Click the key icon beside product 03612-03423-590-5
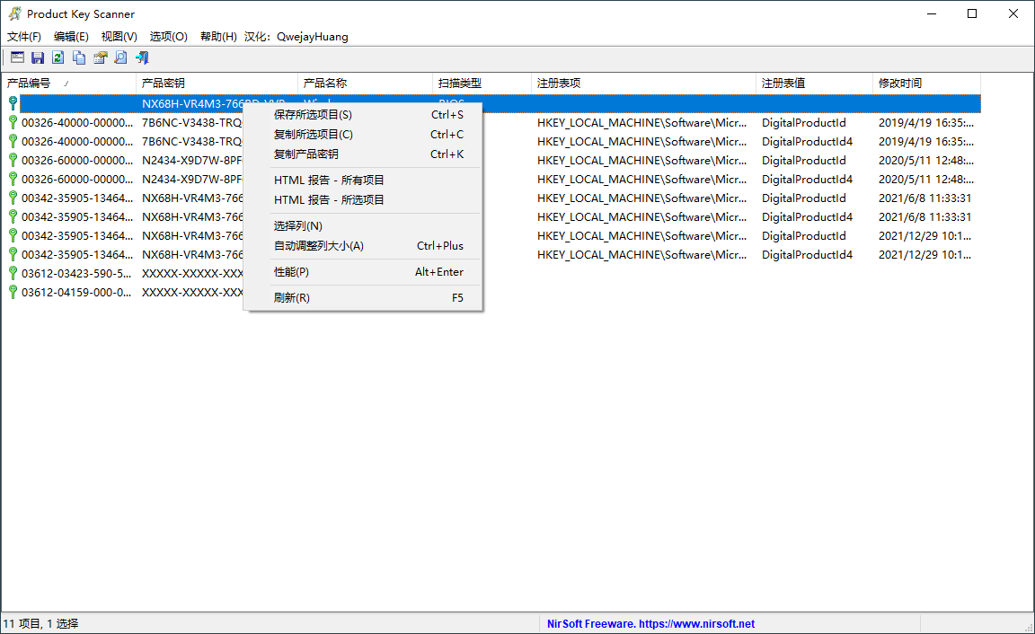This screenshot has width=1035, height=634. pos(13,273)
